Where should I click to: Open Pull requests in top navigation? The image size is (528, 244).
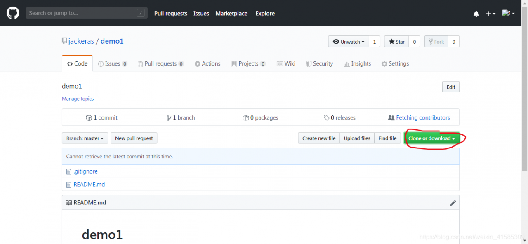pyautogui.click(x=171, y=14)
